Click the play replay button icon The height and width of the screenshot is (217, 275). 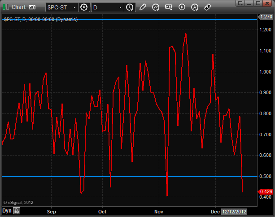tap(182, 7)
